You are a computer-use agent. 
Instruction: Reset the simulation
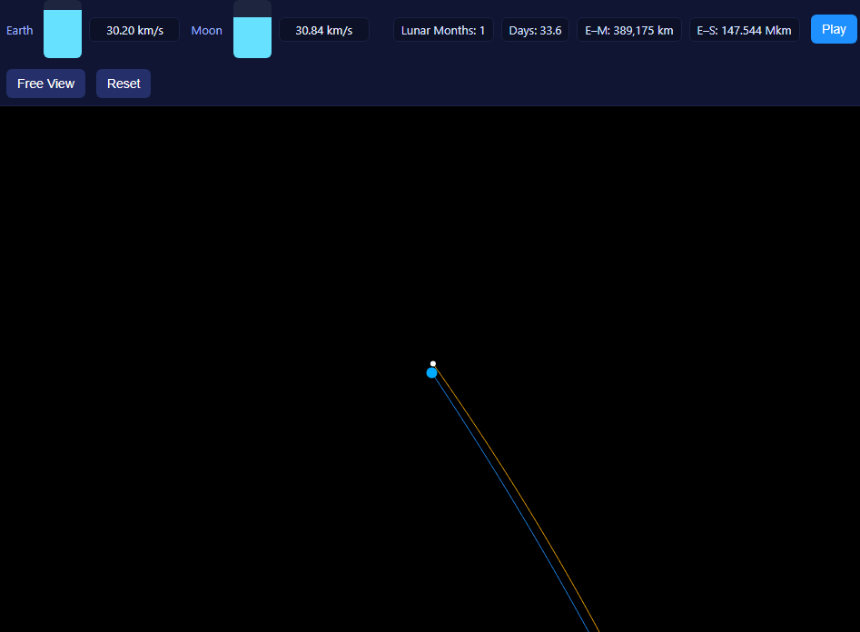[x=123, y=83]
